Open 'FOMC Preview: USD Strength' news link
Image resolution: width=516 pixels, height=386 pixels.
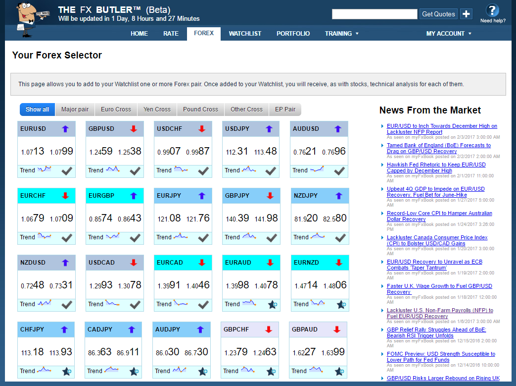441,357
